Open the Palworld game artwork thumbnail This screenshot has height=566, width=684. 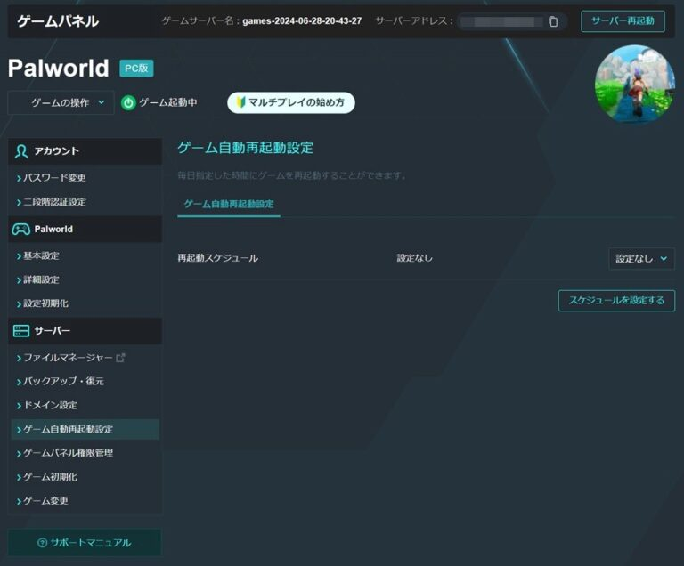click(x=635, y=85)
